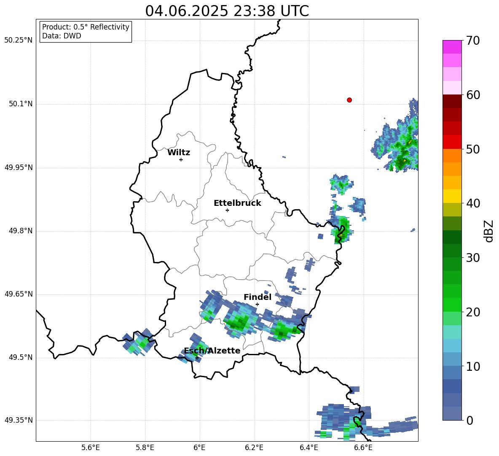499x456 pixels.
Task: Click the 60 value on colorbar
Action: [x=473, y=95]
